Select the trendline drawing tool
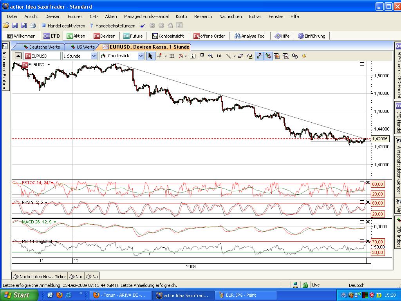This screenshot has height=301, width=401. [x=229, y=56]
